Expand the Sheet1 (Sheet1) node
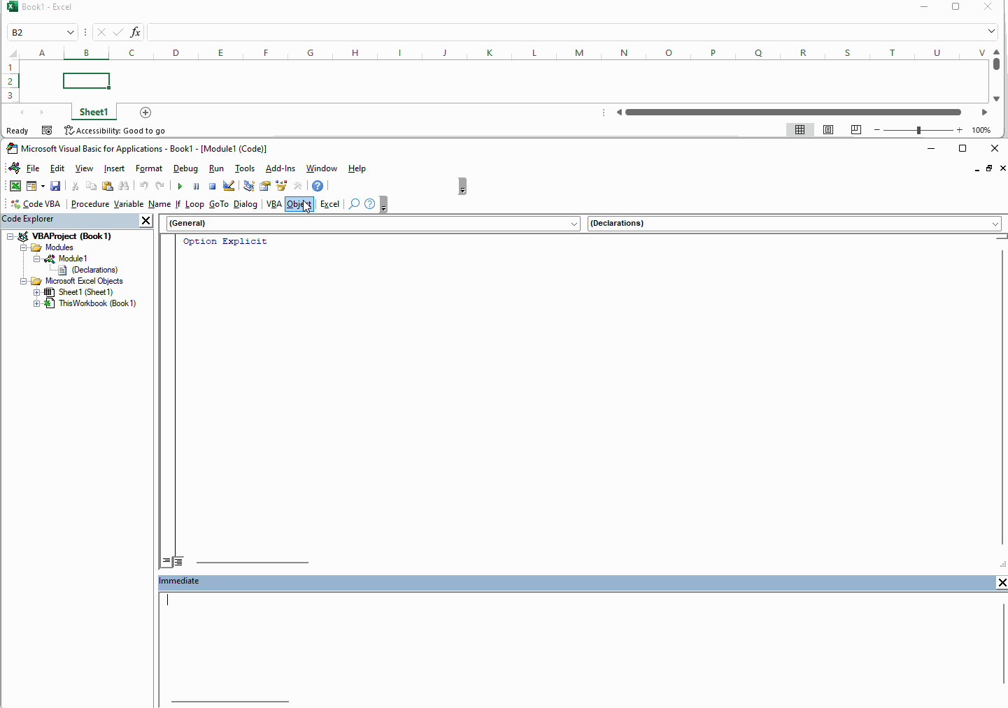This screenshot has width=1008, height=708. [37, 292]
